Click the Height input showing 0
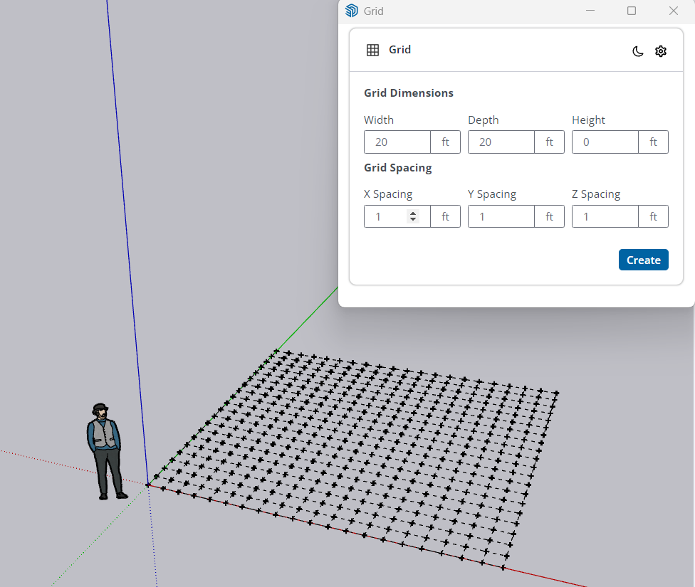Image resolution: width=695 pixels, height=587 pixels. point(605,142)
